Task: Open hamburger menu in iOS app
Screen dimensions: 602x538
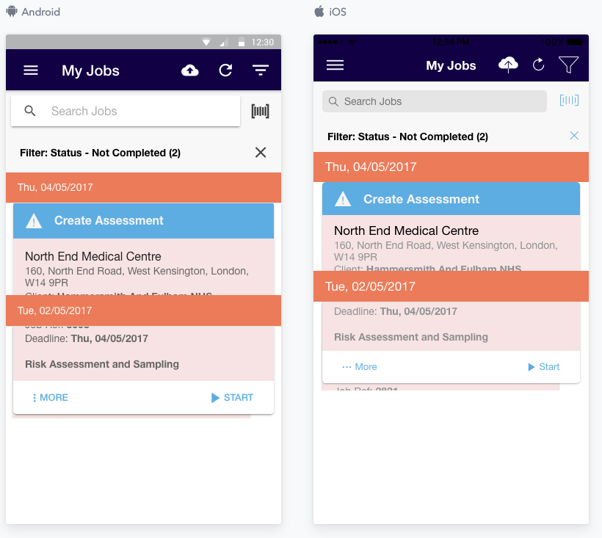Action: [x=335, y=65]
